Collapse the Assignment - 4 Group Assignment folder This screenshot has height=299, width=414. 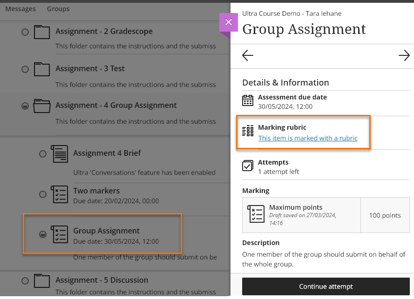pyautogui.click(x=42, y=106)
